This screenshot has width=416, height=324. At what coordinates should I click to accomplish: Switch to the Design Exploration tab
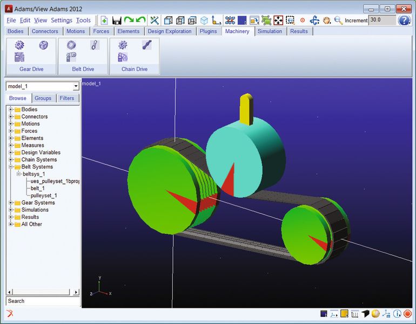click(x=170, y=31)
